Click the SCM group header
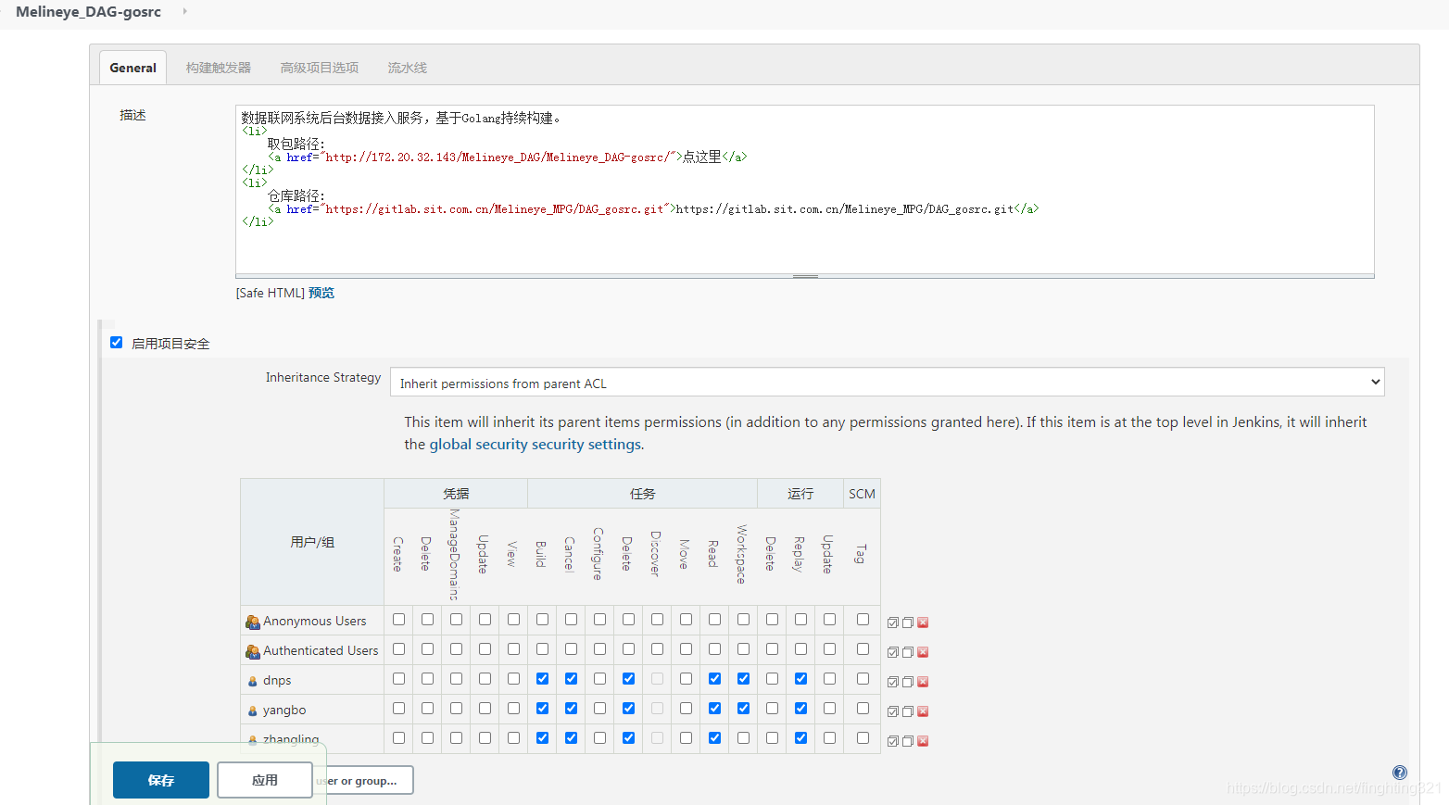 click(x=862, y=494)
